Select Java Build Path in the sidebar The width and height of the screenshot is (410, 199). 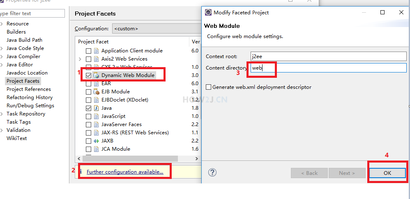[24, 40]
